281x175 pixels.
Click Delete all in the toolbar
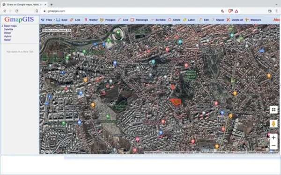coord(235,20)
